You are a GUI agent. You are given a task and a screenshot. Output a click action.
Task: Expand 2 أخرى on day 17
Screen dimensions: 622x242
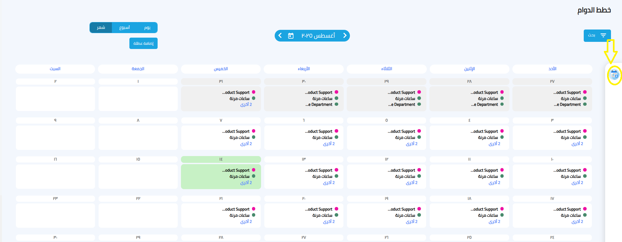coord(577,222)
